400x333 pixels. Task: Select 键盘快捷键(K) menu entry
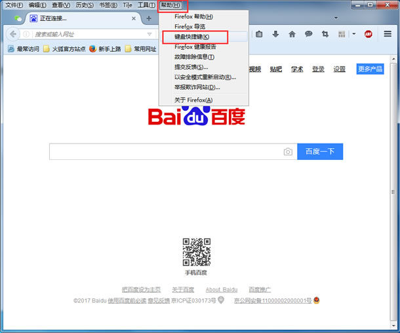point(204,37)
